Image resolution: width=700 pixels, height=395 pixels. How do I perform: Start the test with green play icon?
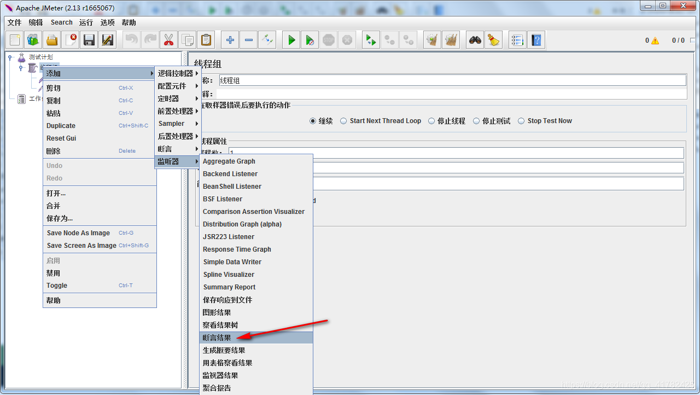pyautogui.click(x=291, y=40)
